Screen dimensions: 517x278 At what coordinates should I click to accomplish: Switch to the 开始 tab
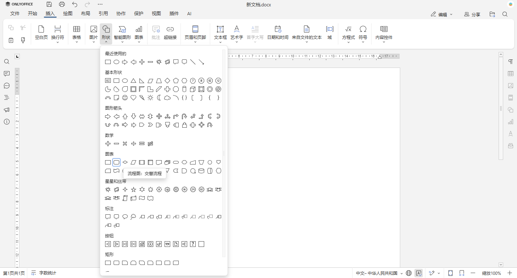(33, 14)
